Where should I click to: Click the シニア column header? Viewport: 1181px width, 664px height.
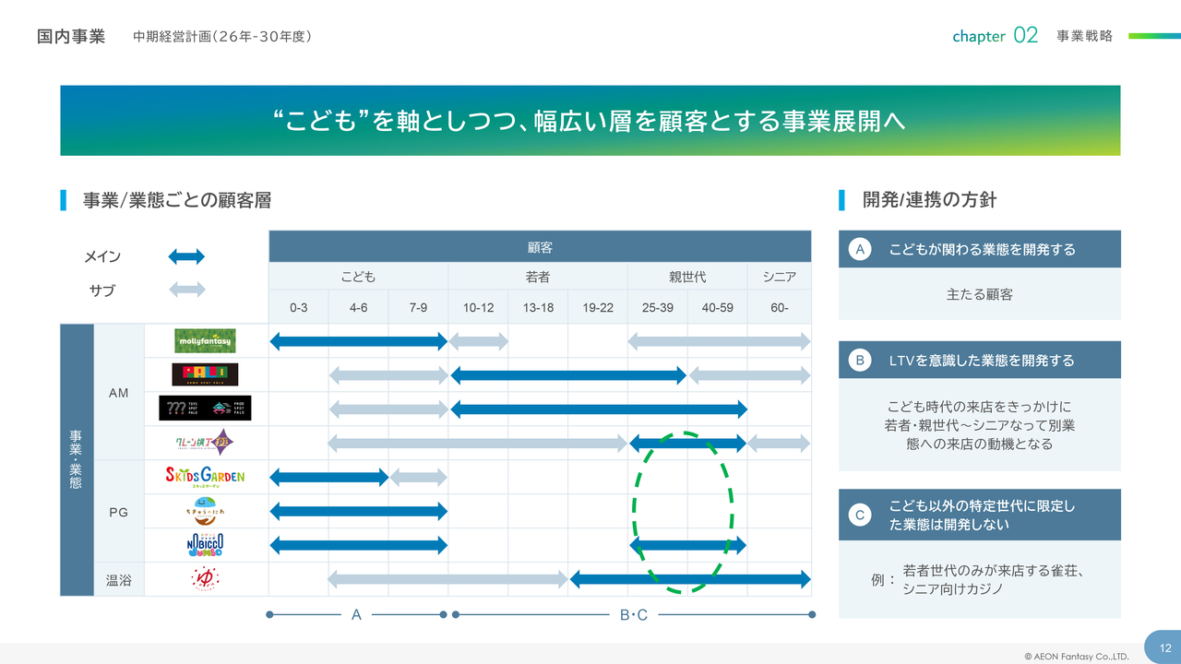tap(779, 277)
